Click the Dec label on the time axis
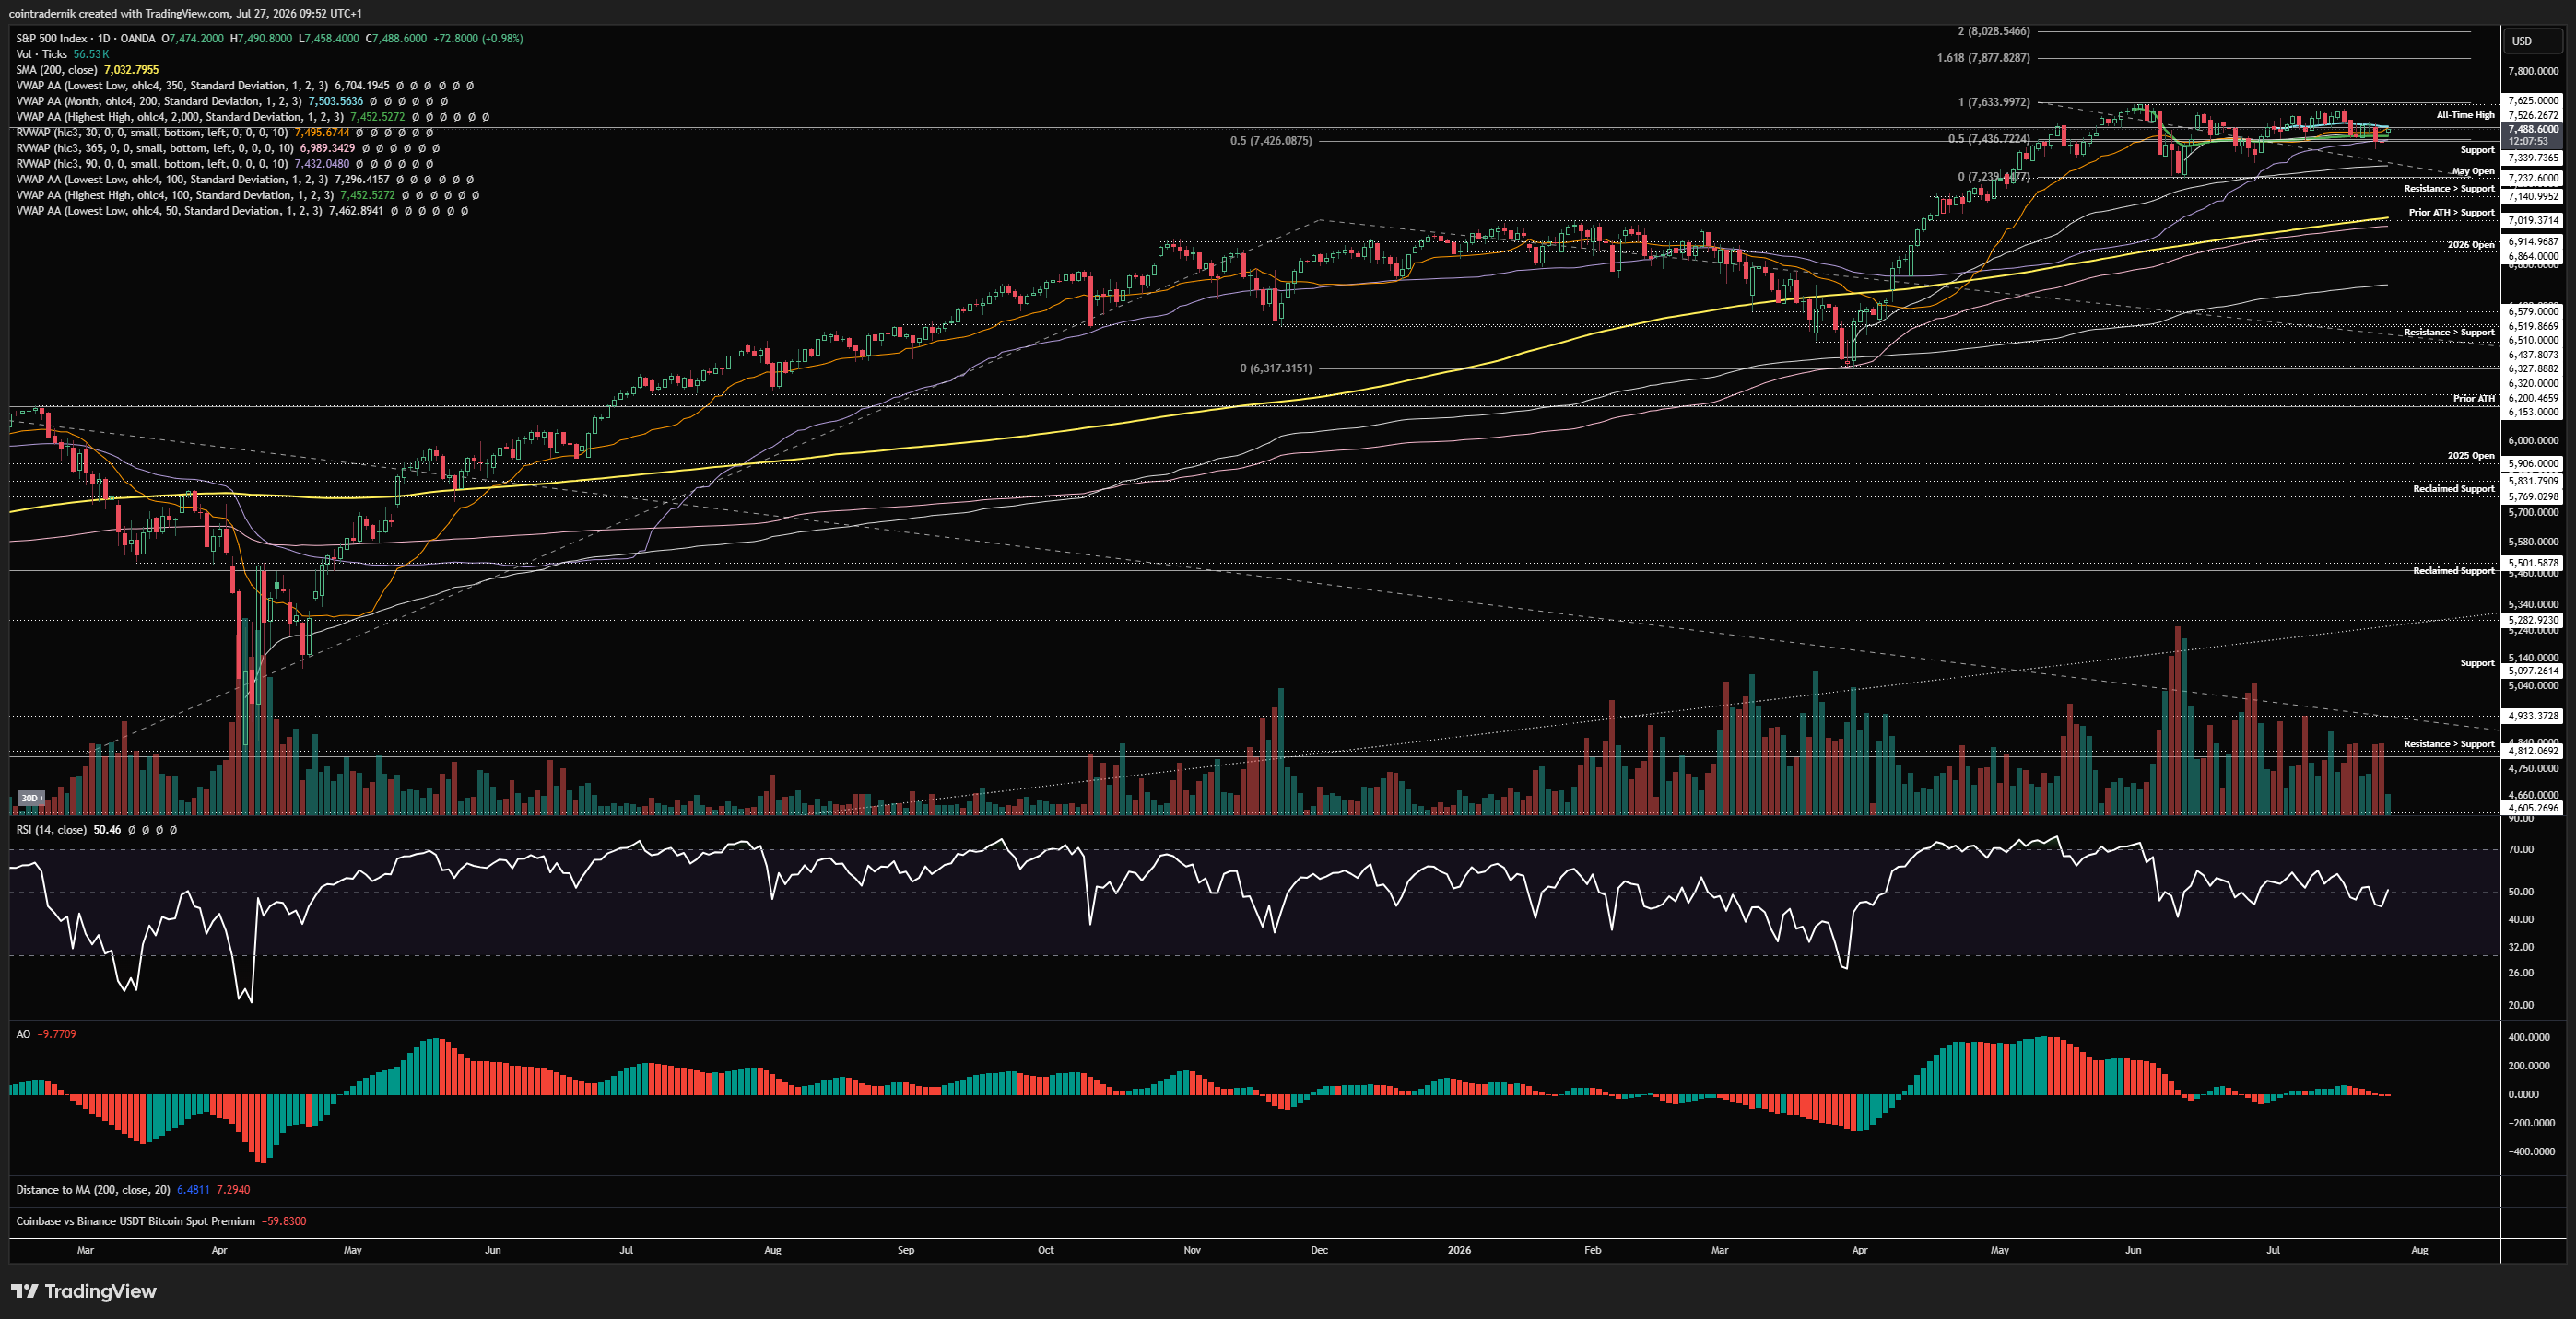The width and height of the screenshot is (2576, 1319). pyautogui.click(x=1319, y=1250)
